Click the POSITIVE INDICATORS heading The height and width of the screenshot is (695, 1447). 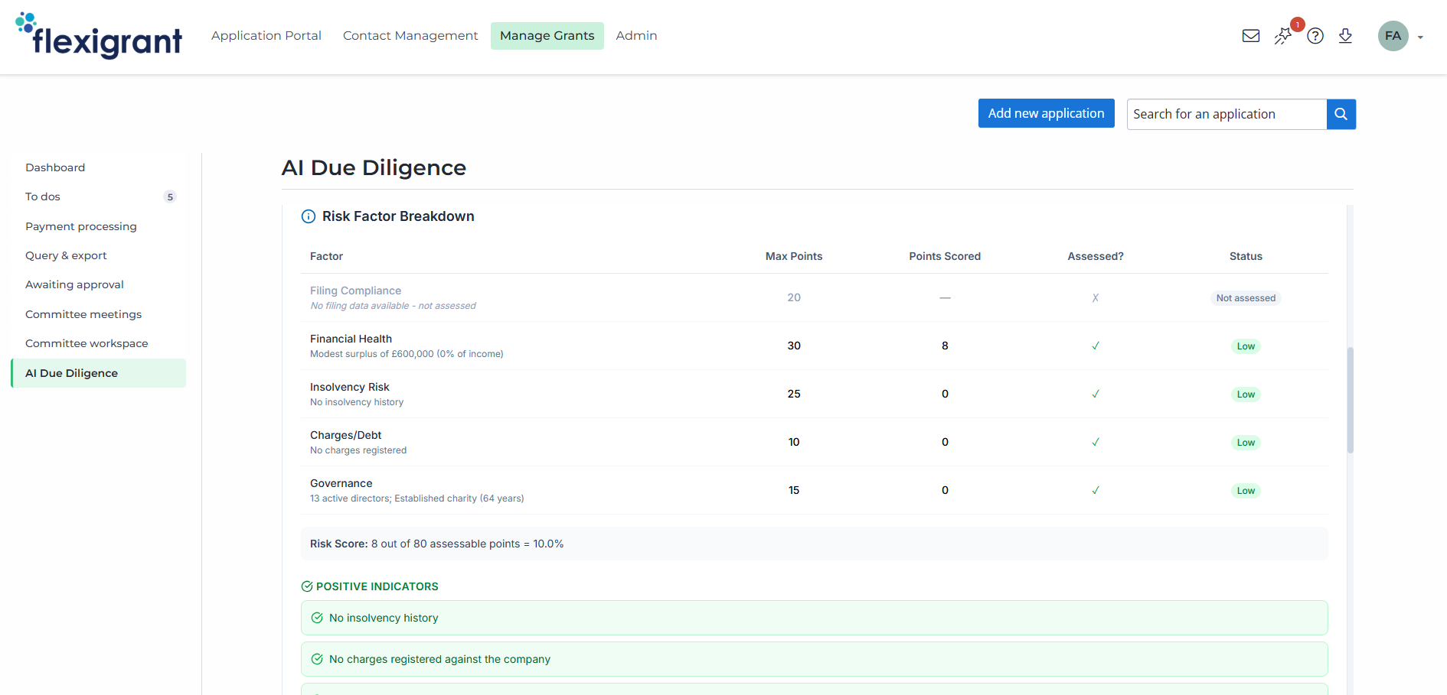(x=377, y=586)
